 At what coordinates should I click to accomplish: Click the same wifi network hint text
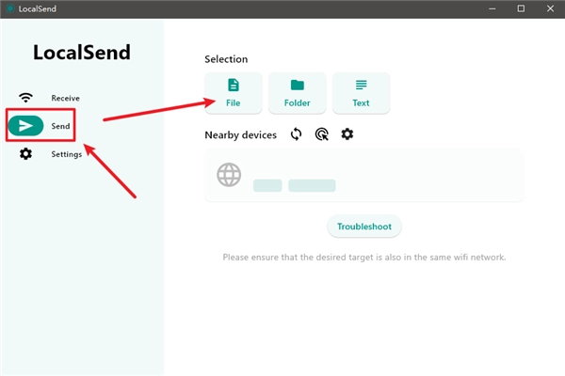(x=364, y=257)
